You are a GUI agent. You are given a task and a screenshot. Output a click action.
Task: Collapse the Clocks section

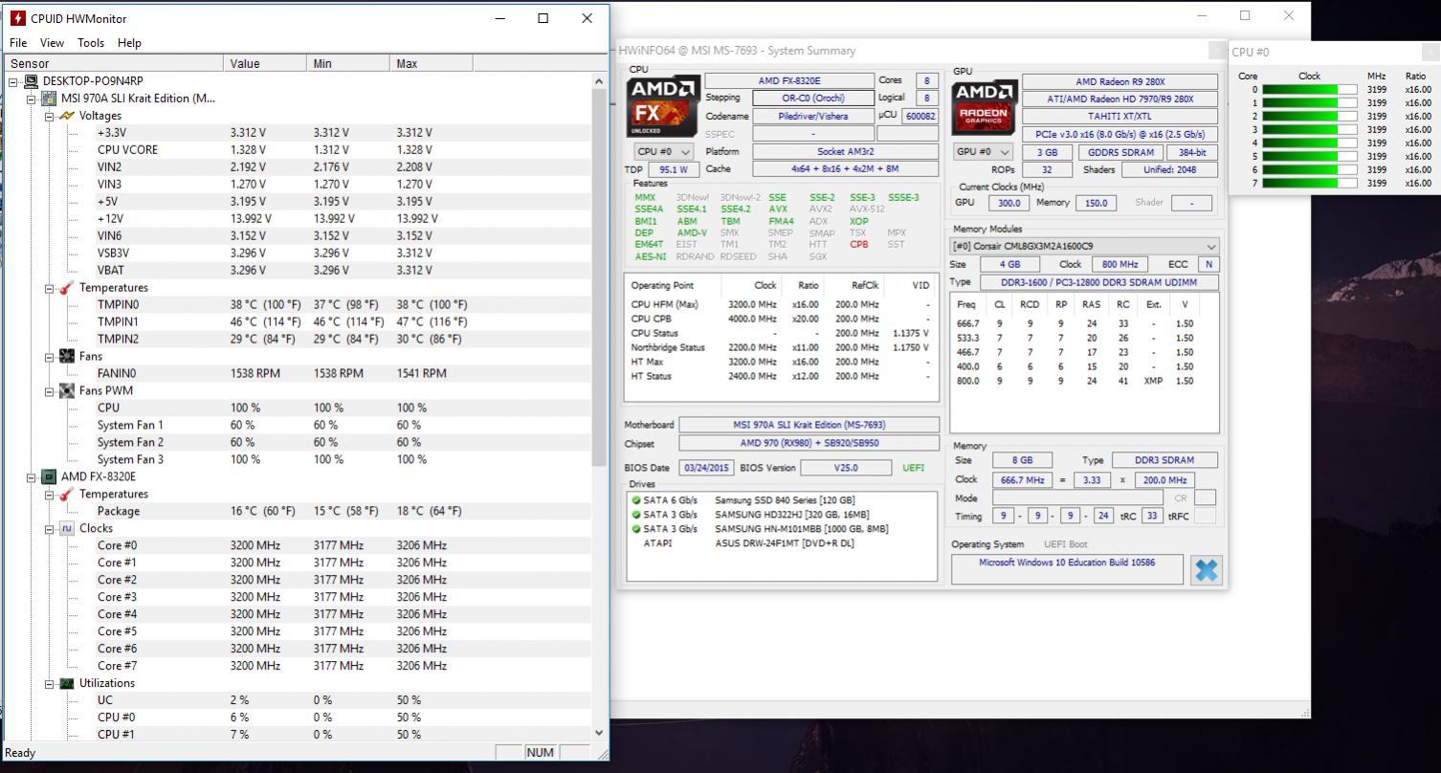(x=50, y=528)
